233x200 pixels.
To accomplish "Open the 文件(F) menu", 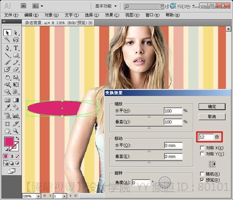I will tap(11, 15).
